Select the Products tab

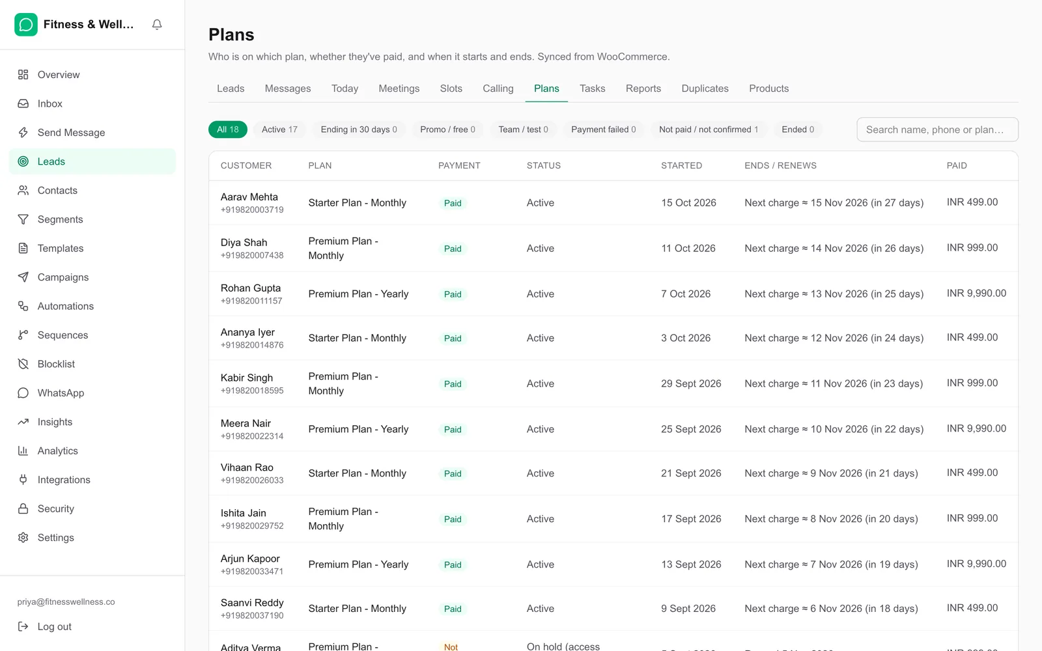tap(768, 89)
